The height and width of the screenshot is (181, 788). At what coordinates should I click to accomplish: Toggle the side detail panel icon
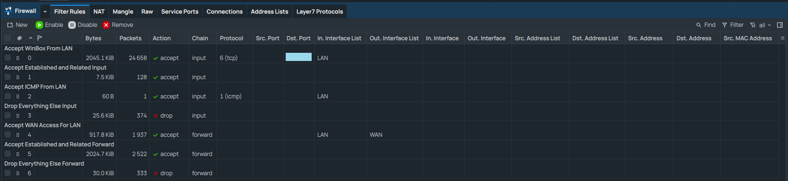[x=780, y=25]
